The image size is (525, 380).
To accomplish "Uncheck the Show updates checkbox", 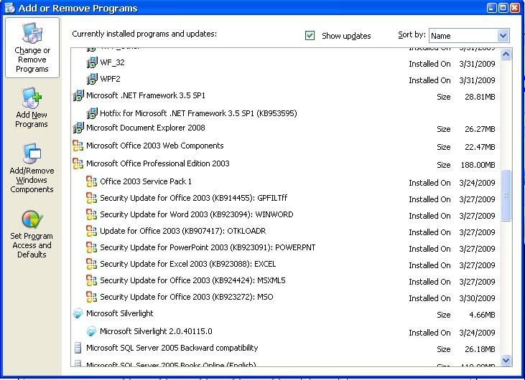I will coord(310,35).
